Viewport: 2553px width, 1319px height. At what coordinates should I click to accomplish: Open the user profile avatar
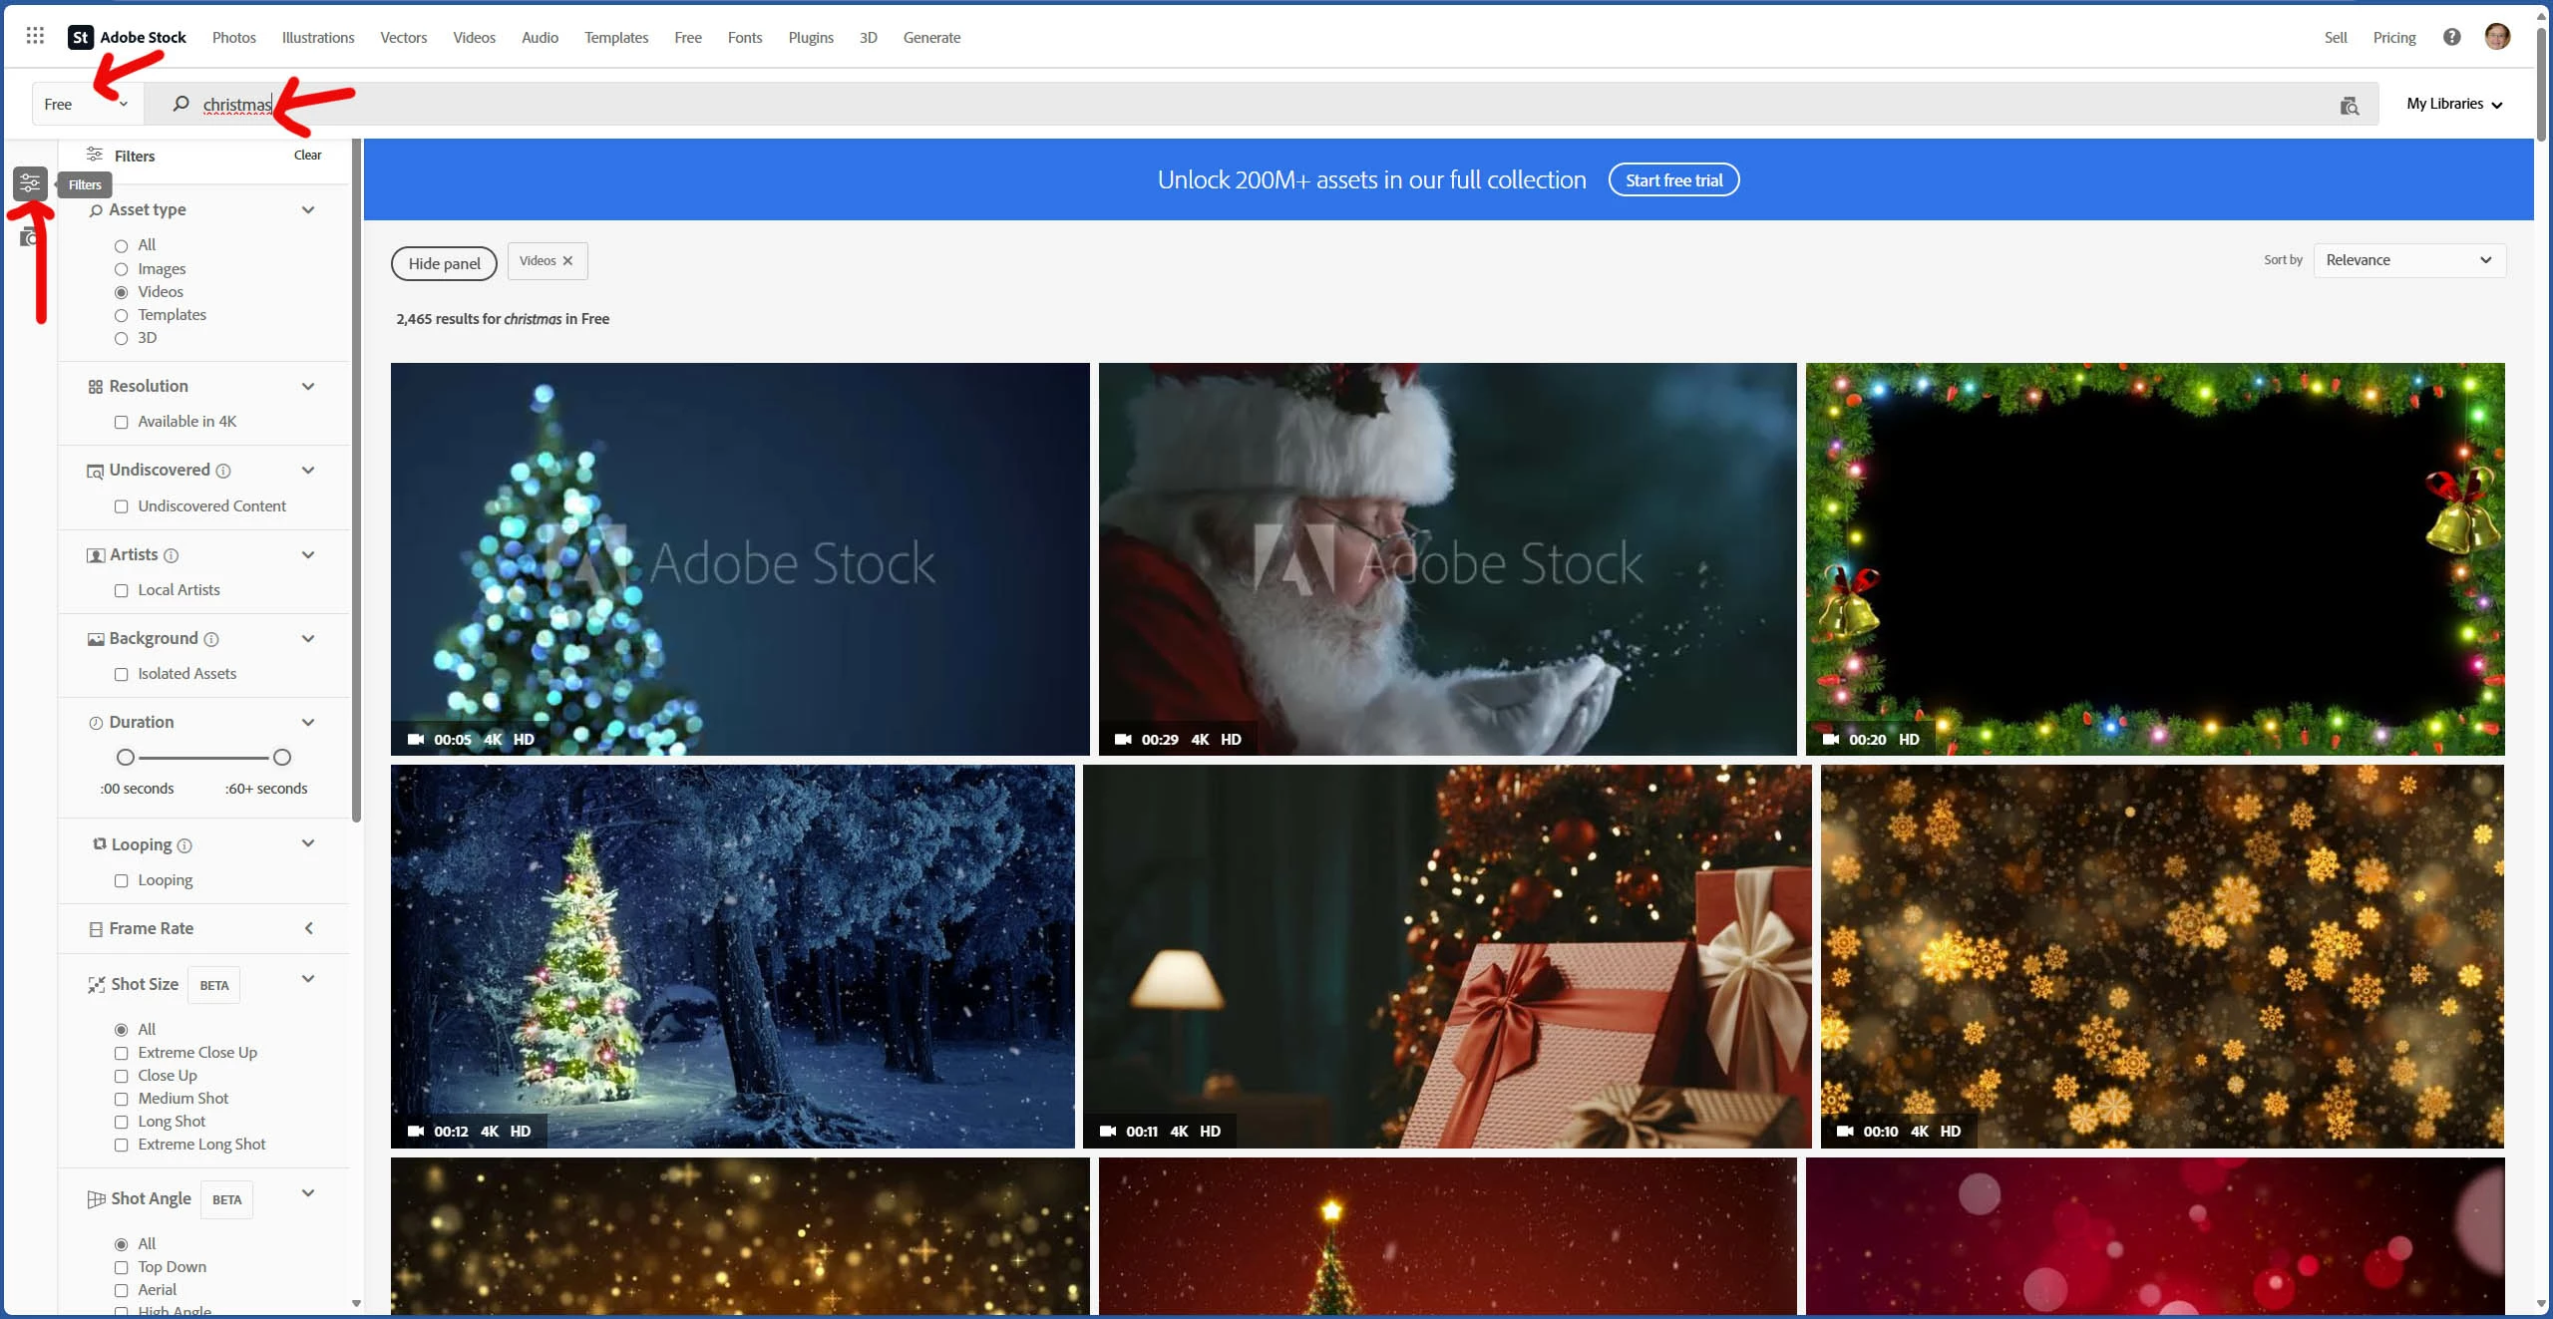pos(2496,37)
